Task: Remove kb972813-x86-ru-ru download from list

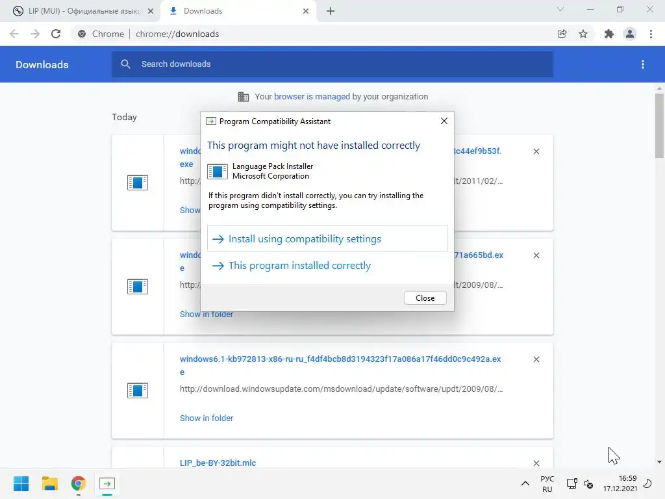Action: pos(536,359)
